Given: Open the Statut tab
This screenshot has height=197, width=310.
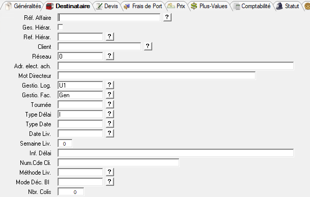Looking at the screenshot, I should 288,6.
